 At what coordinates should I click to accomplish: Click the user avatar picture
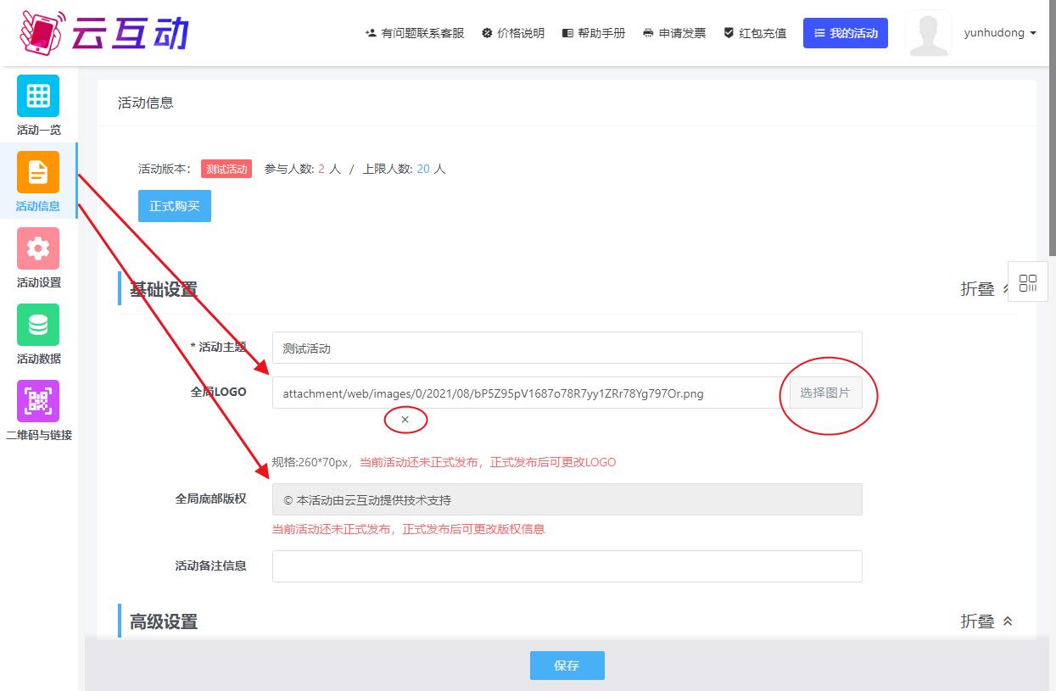click(x=928, y=34)
